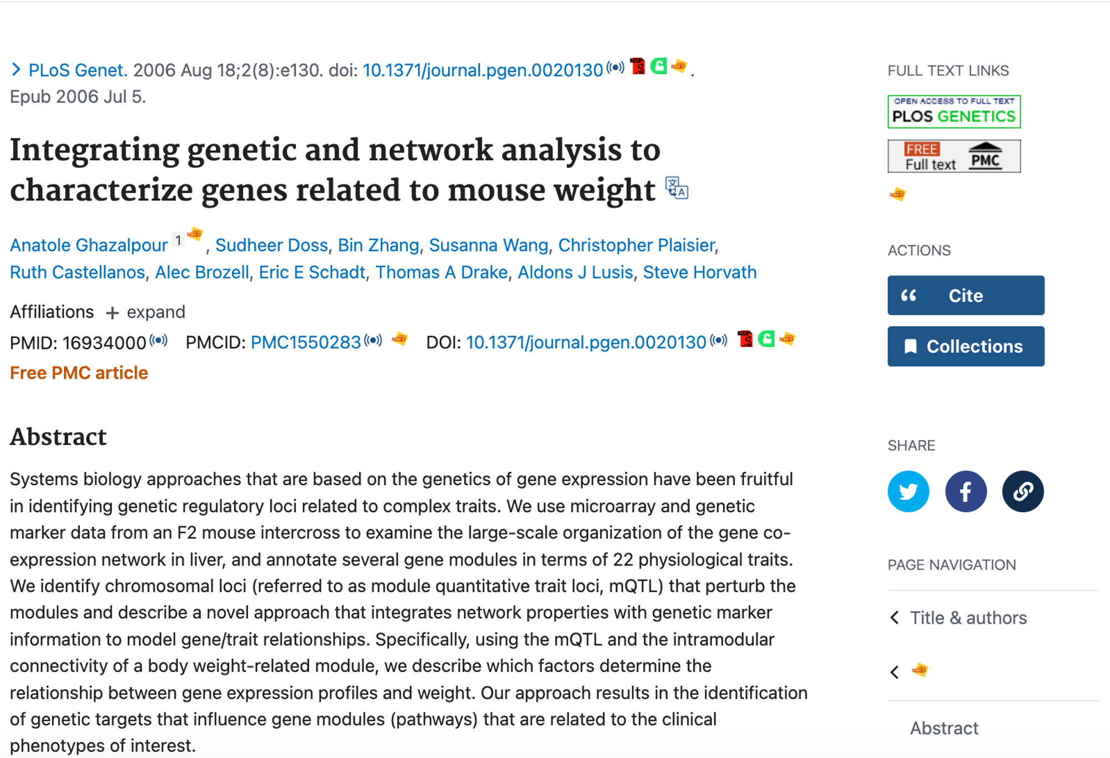Open PLOS Genetics full text link
1110x758 pixels.
[954, 111]
